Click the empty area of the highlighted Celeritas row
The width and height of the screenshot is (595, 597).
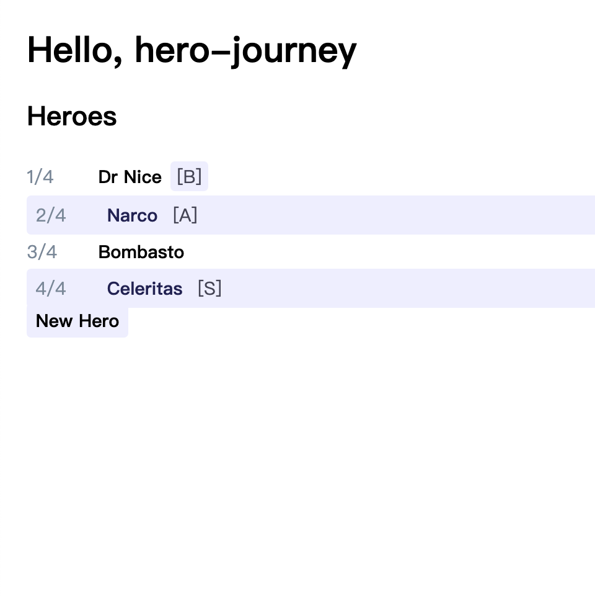408,288
